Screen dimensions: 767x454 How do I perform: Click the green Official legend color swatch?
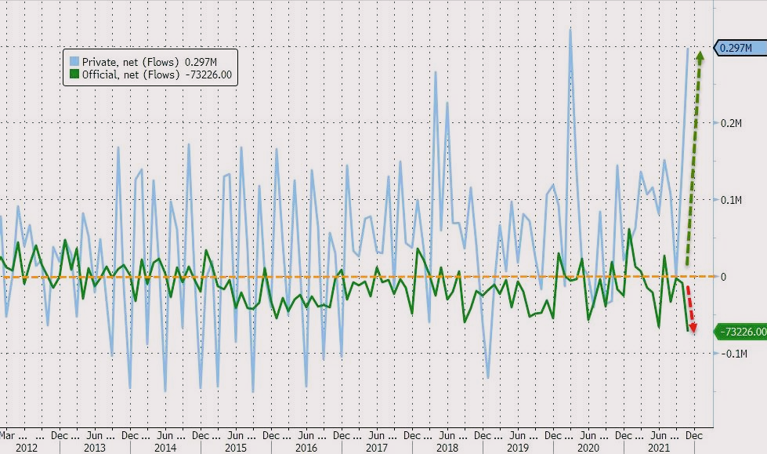coord(74,74)
